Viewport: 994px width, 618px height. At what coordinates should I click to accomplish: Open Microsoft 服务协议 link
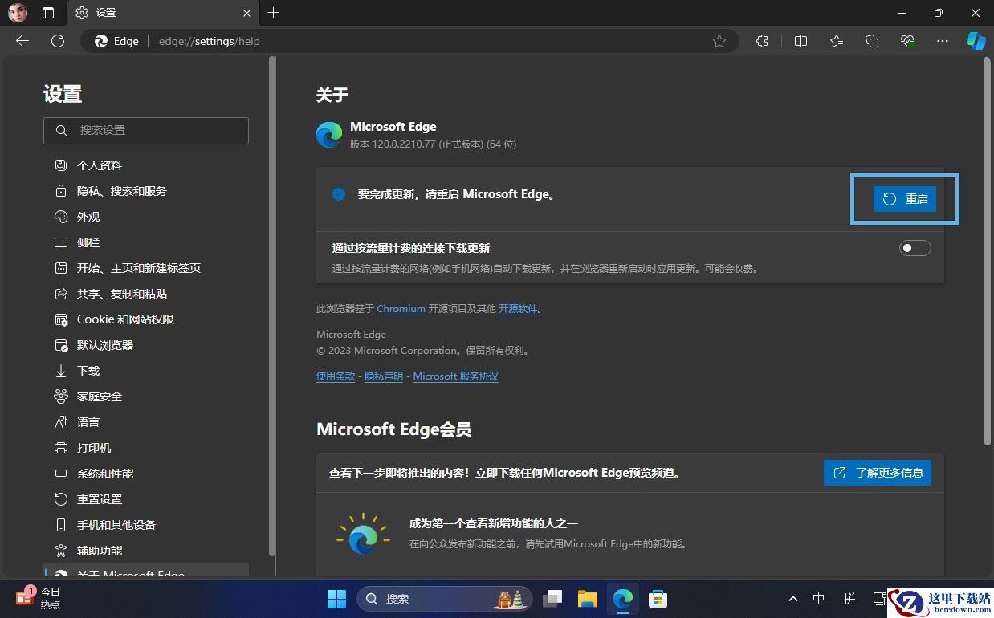[456, 376]
